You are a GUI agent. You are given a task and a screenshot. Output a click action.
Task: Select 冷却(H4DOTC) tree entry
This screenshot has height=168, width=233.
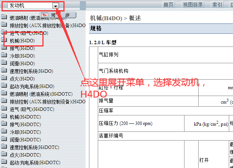tap(26, 132)
